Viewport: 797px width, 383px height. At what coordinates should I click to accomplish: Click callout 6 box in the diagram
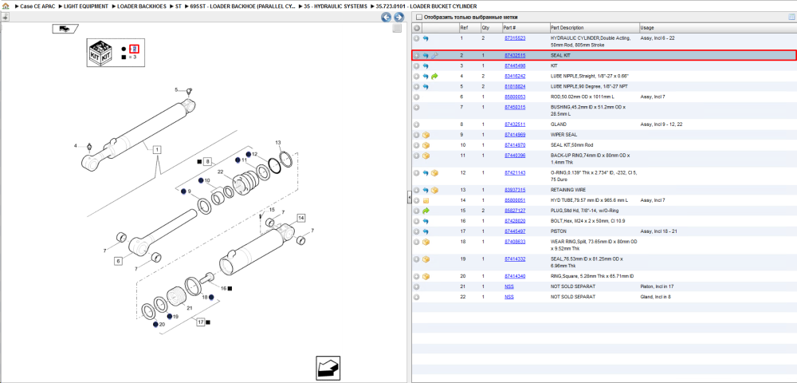[118, 261]
